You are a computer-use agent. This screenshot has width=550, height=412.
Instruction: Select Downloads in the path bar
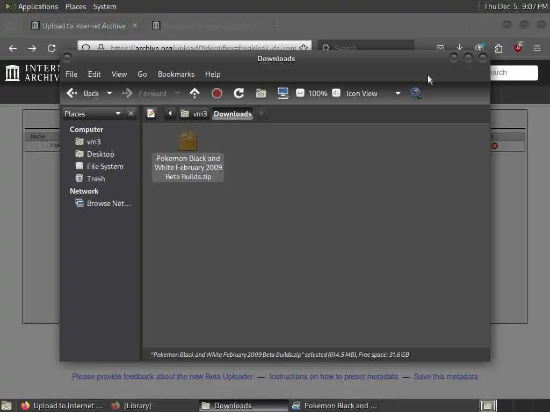click(x=233, y=114)
